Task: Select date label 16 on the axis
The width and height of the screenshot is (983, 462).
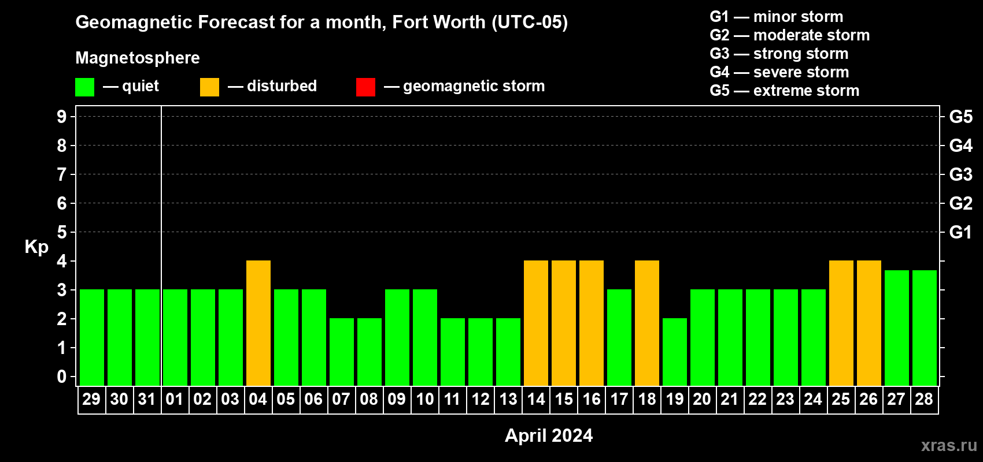Action: pos(592,400)
